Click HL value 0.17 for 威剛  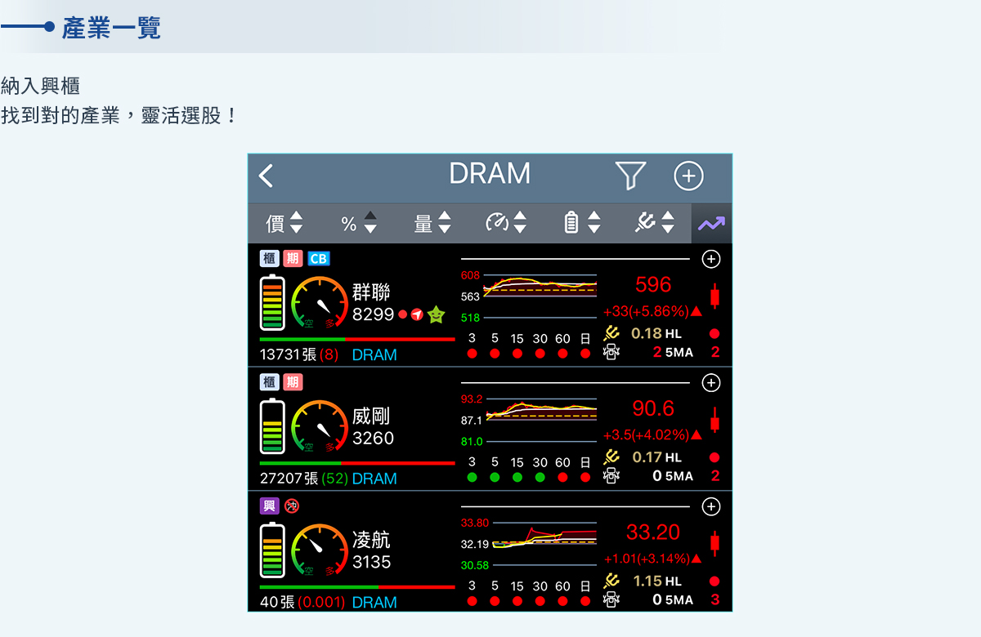[x=647, y=458]
